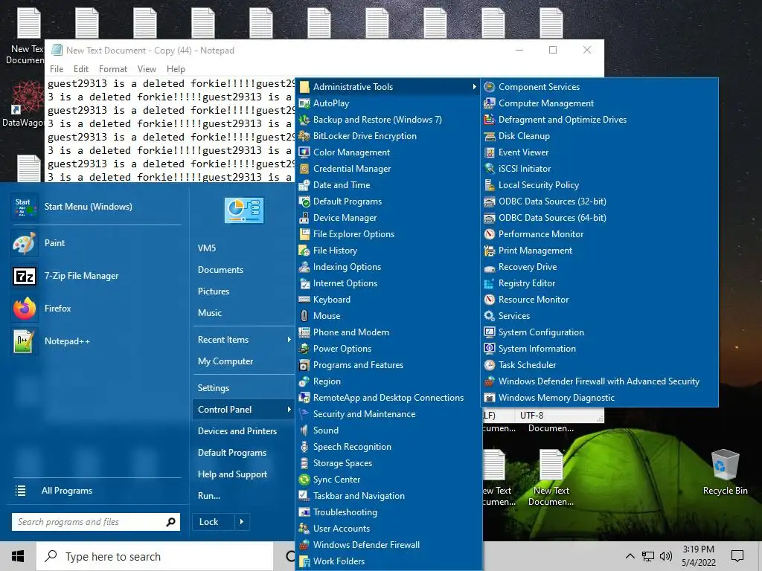Launch Firefox from its icon
762x571 pixels.
click(x=25, y=309)
